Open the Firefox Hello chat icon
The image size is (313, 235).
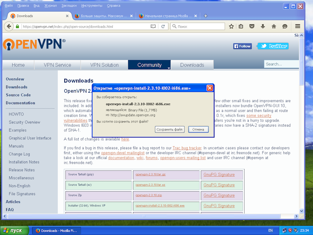click(285, 26)
